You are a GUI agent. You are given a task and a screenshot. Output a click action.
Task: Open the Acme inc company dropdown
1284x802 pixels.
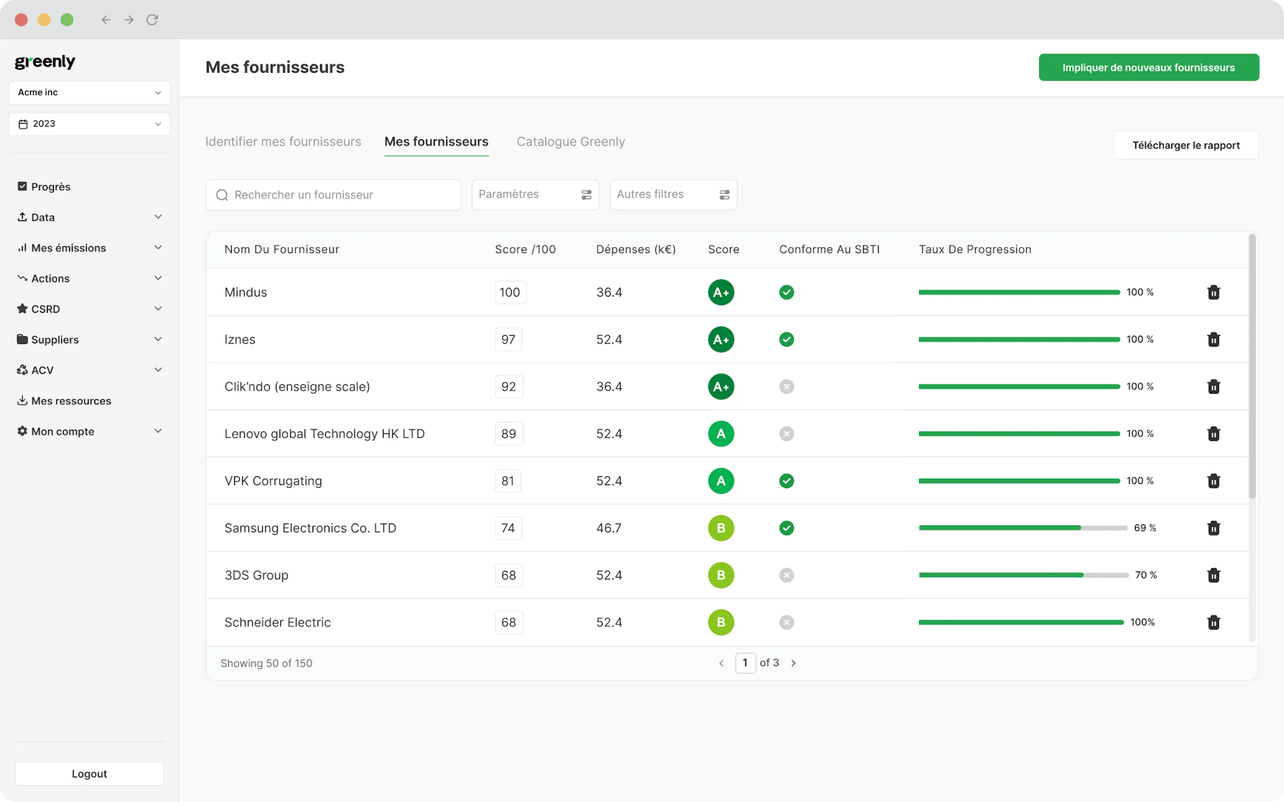tap(90, 93)
